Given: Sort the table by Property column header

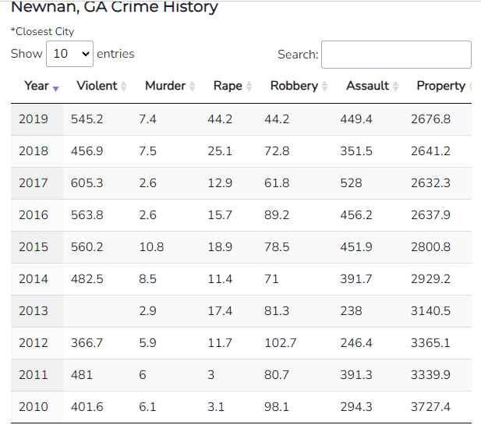Looking at the screenshot, I should [x=440, y=86].
